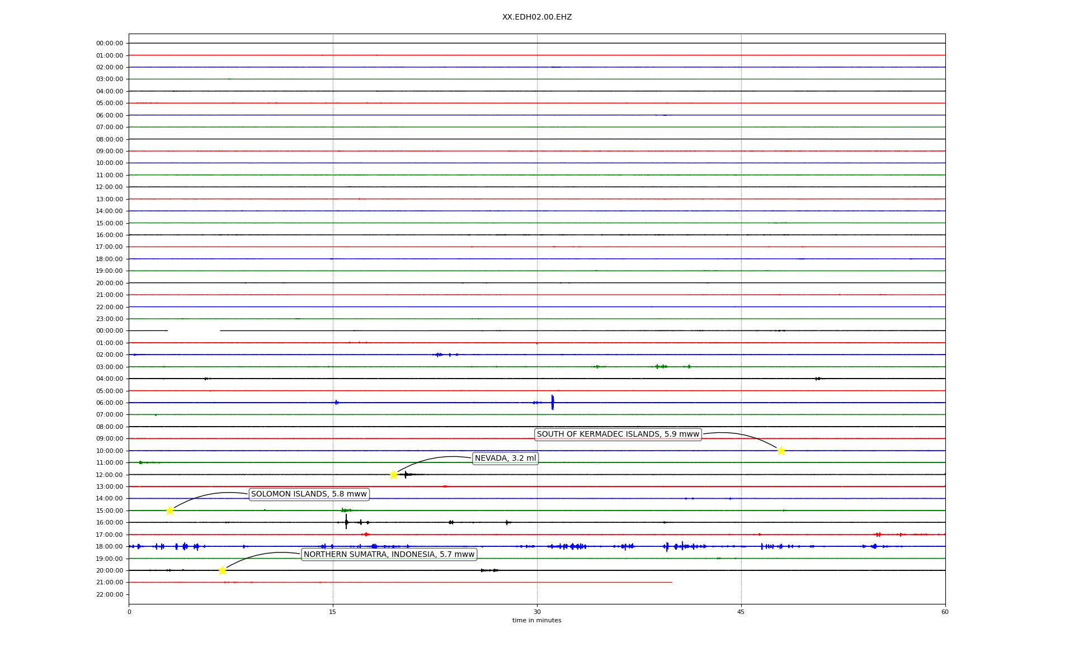The height and width of the screenshot is (671, 1074).
Task: Click the NEVADA, 3.2 ml annotation label
Action: pos(505,459)
